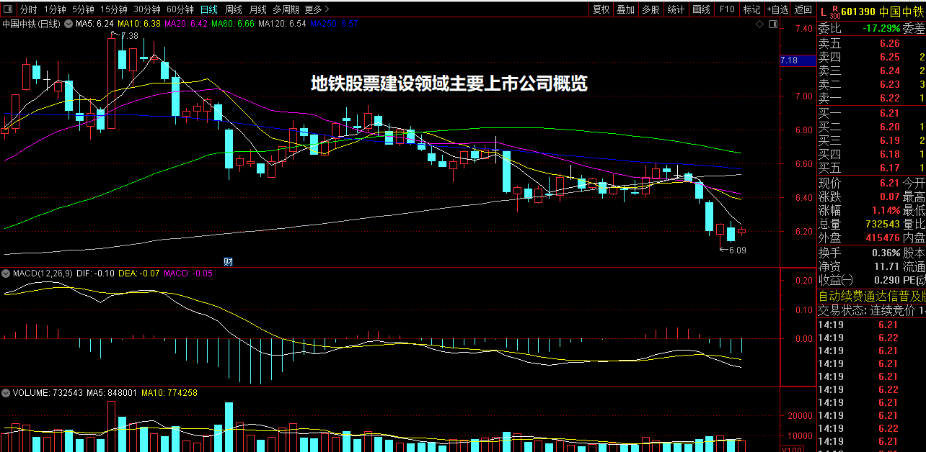Image resolution: width=926 pixels, height=452 pixels.
Task: Click the 委比 -17.29% value
Action: (x=881, y=29)
